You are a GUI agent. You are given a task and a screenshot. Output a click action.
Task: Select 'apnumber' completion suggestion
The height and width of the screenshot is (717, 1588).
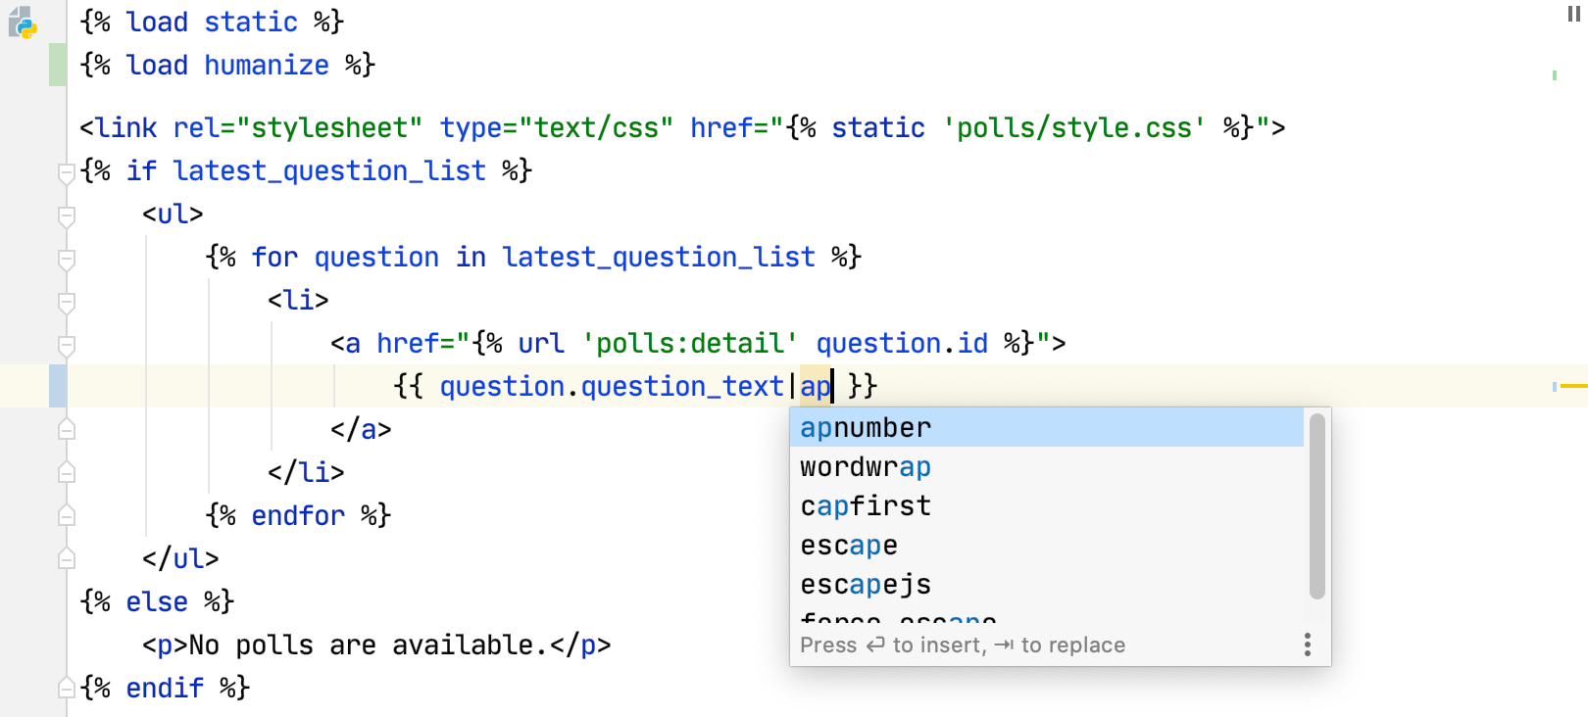(x=1047, y=428)
